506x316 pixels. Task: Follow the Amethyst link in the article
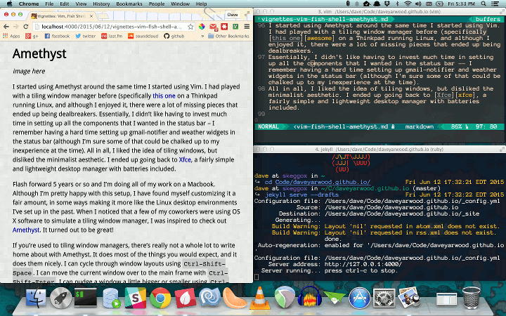pos(26,230)
